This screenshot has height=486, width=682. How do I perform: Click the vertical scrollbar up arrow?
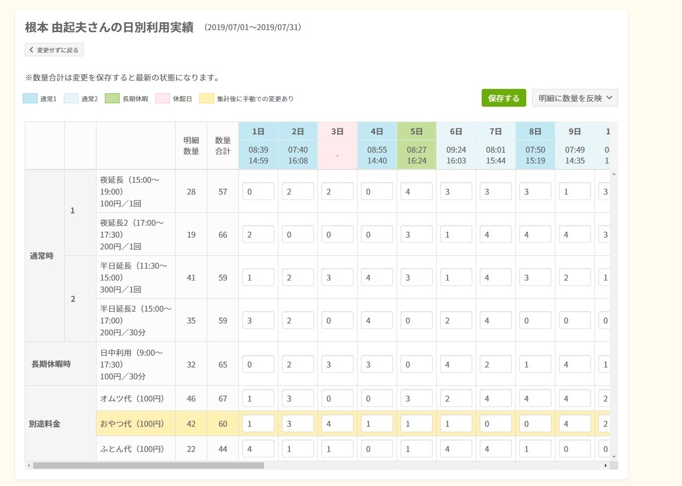(x=614, y=174)
